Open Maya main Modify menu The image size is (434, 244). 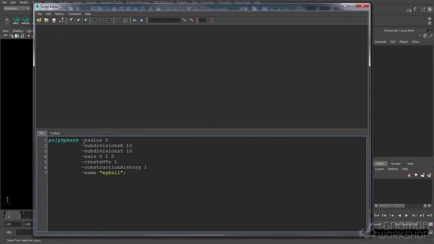(x=24, y=2)
